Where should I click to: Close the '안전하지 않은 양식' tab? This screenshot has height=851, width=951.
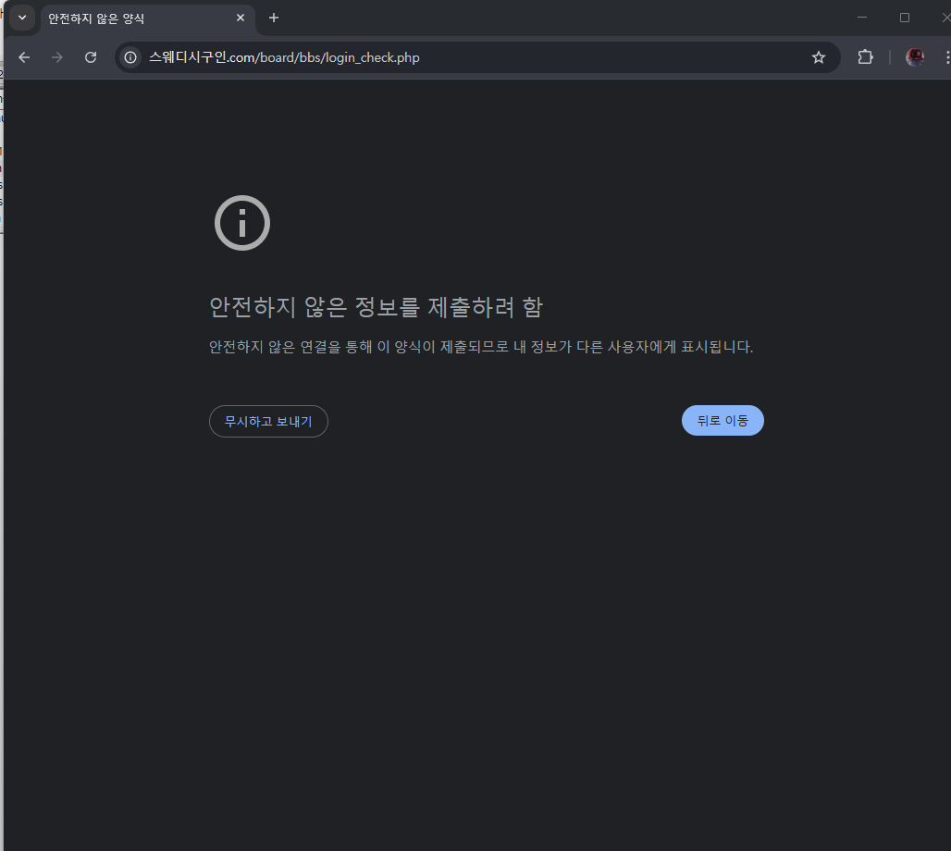(241, 18)
